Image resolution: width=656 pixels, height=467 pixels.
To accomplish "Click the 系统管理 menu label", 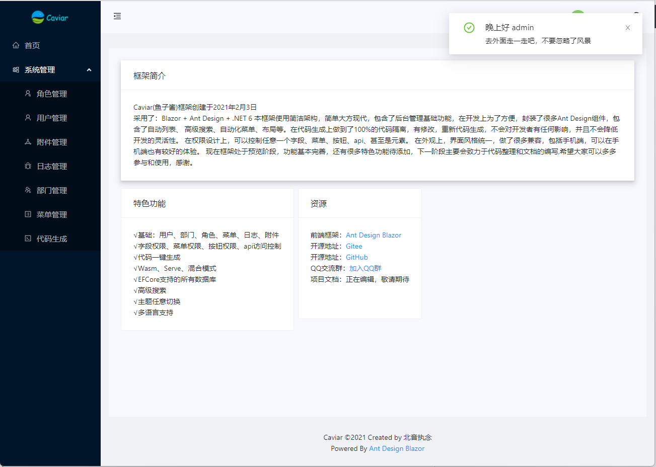I will 40,70.
